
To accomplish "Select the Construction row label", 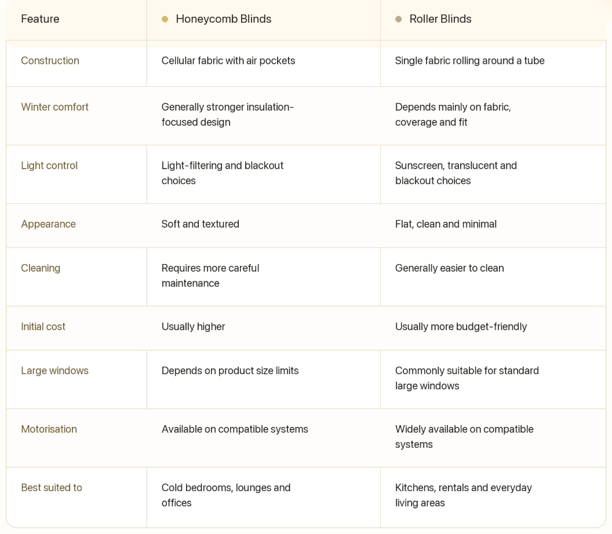I will point(50,61).
